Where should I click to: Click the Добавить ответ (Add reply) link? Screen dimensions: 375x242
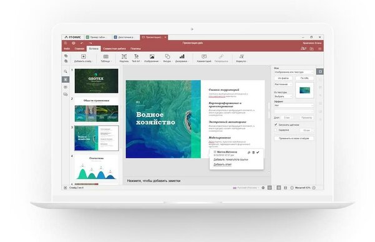click(x=222, y=164)
